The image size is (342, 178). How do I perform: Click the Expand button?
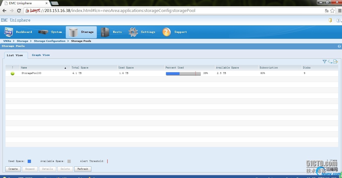pos(30,169)
